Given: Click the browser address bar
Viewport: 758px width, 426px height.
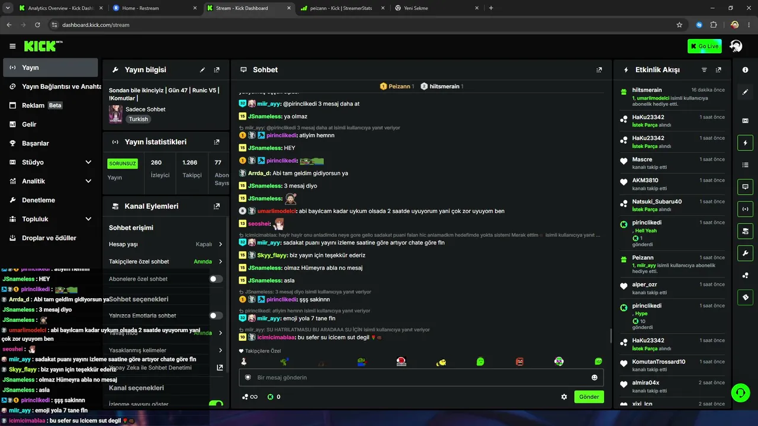Looking at the screenshot, I should (x=367, y=25).
